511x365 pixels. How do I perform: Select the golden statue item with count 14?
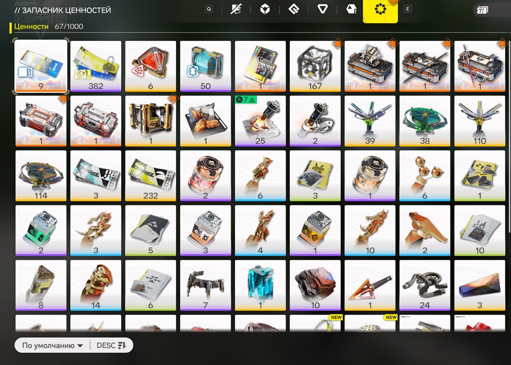coord(96,285)
